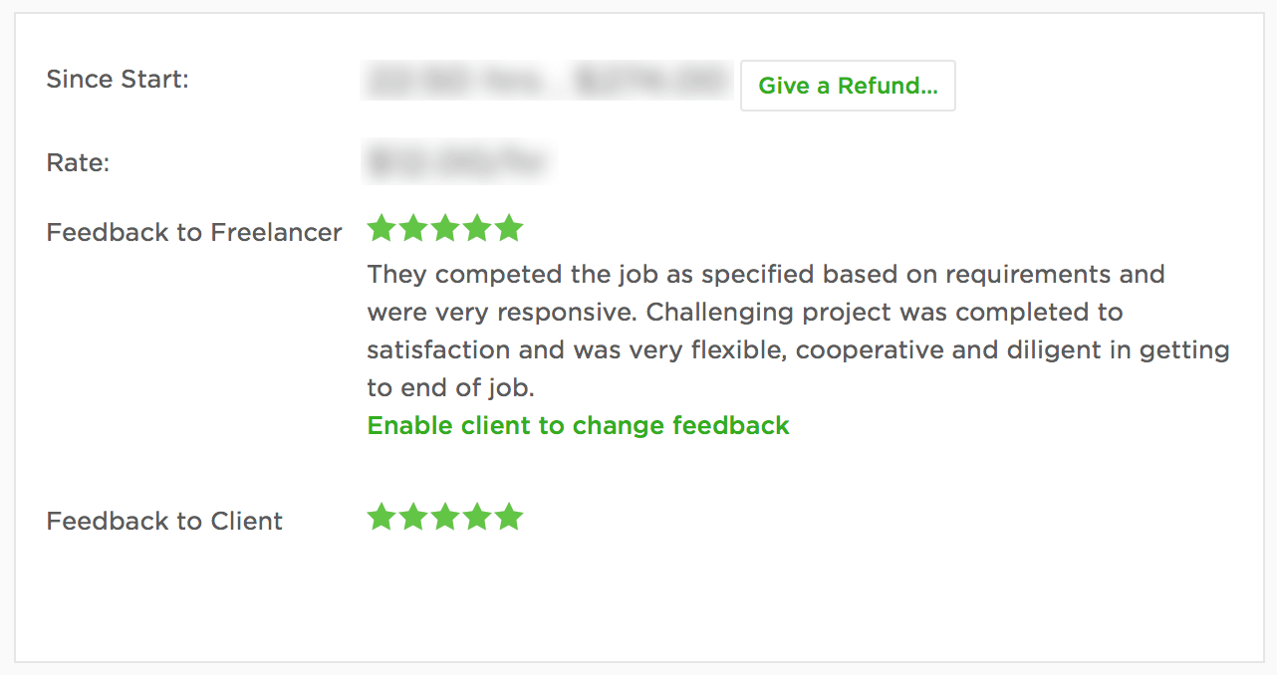This screenshot has height=675, width=1277.
Task: Click the blurred Rate value
Action: 456,162
